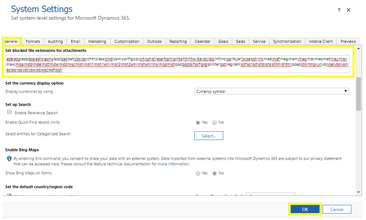Open the privacy statement 'here' link
Viewport: 366px width, 220px height.
click(55, 164)
